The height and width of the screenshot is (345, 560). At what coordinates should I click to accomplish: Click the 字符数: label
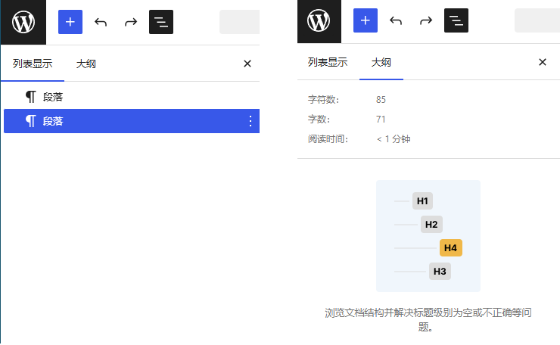(x=323, y=100)
